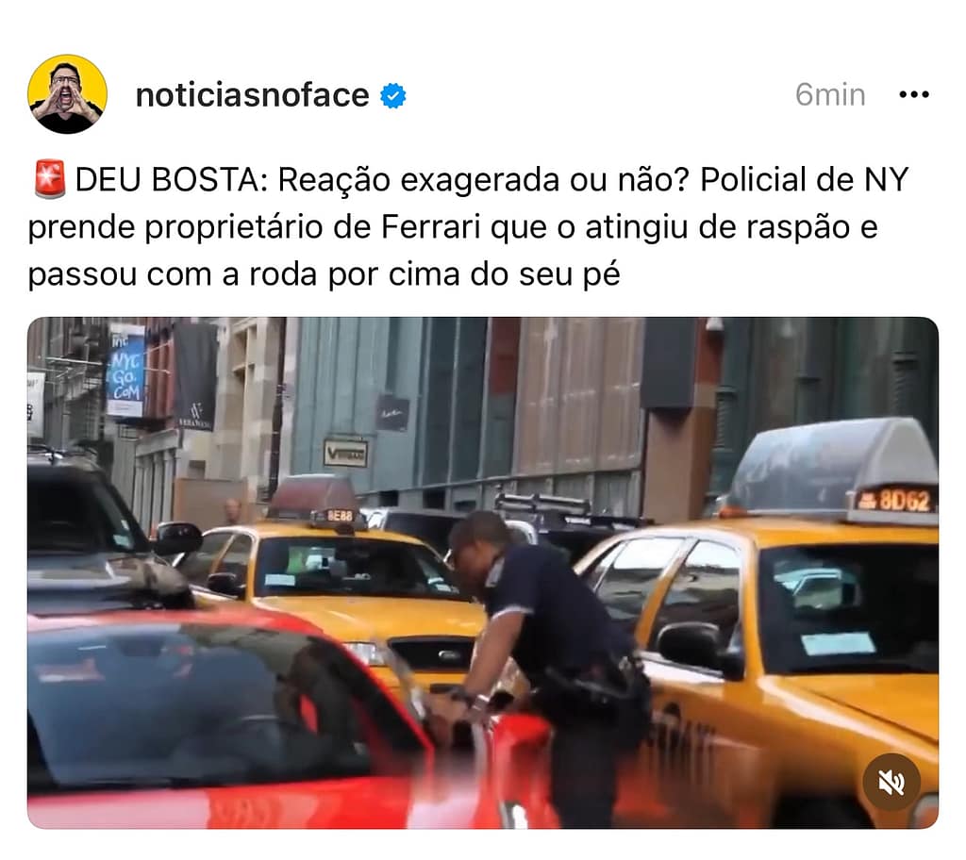Open the three-dot post options menu
Image resolution: width=966 pixels, height=860 pixels.
[x=913, y=94]
